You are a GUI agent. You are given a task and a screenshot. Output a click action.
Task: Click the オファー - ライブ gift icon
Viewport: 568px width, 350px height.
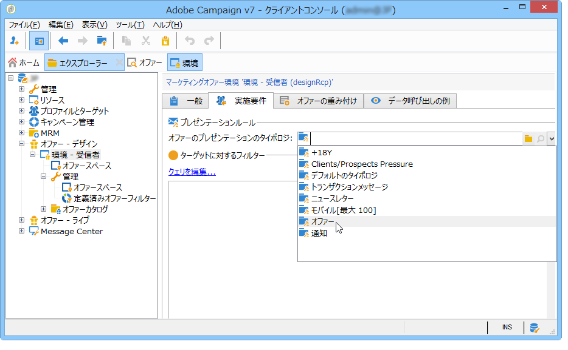tap(34, 220)
